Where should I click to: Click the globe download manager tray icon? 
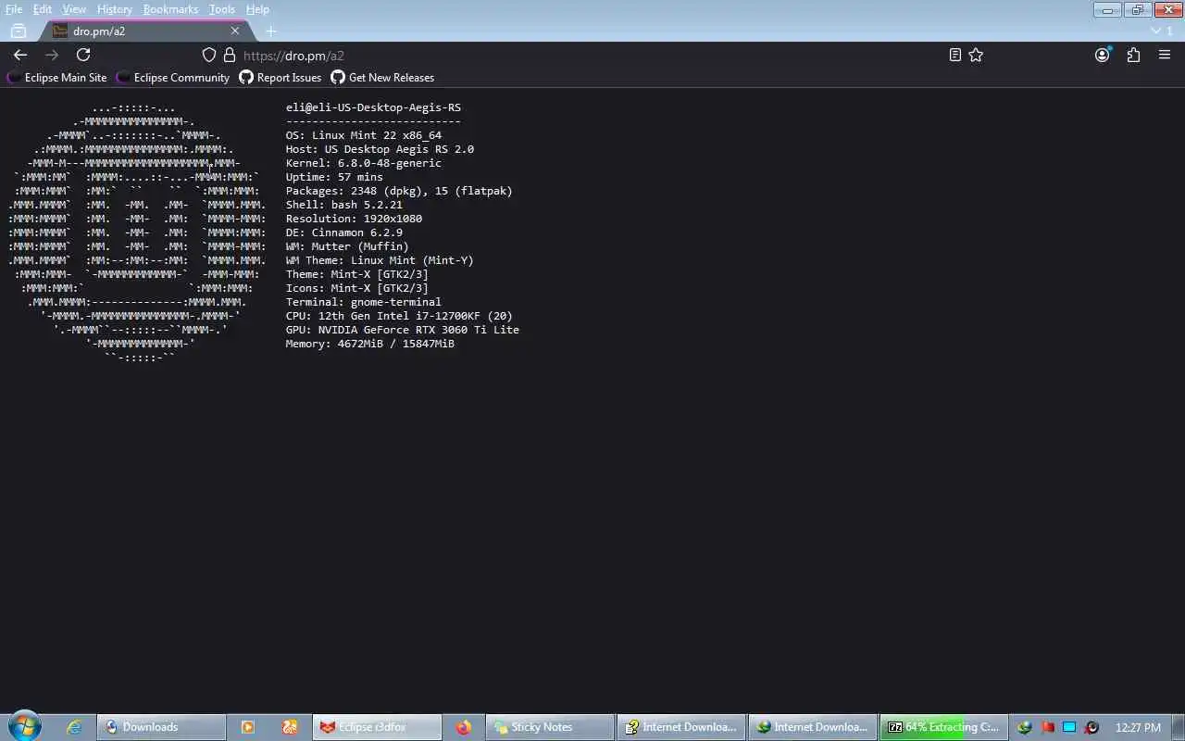pos(1025,727)
